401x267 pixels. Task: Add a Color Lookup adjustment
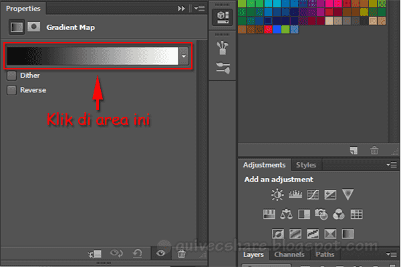[x=356, y=214]
